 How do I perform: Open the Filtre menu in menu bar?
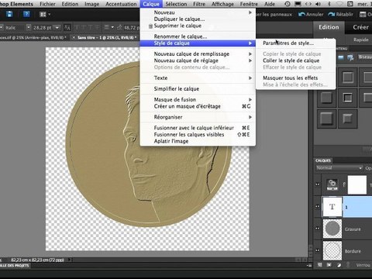coord(199,4)
